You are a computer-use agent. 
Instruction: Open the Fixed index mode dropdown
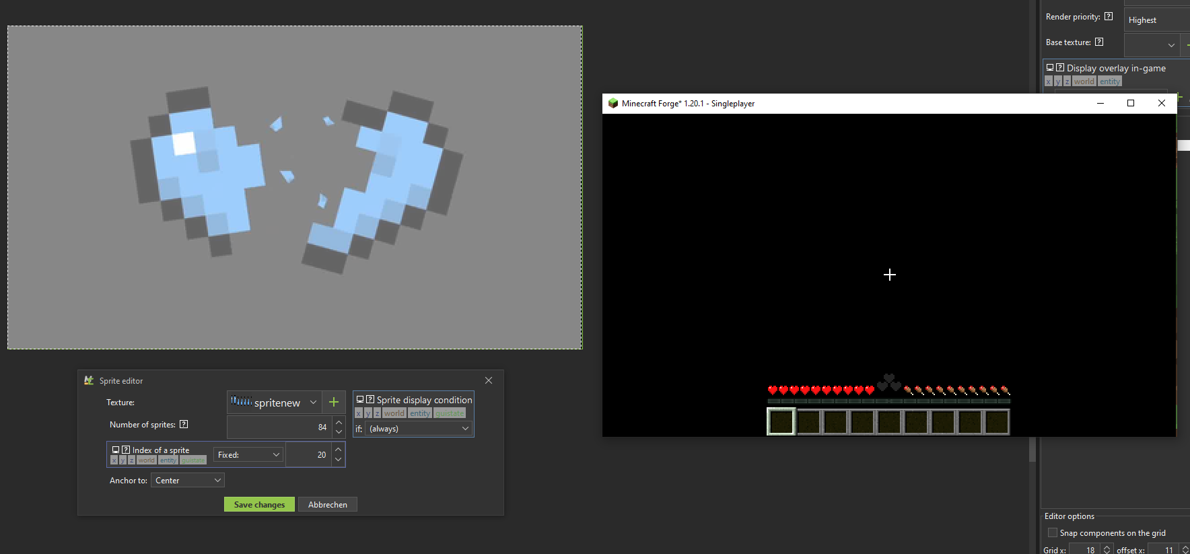pos(248,455)
